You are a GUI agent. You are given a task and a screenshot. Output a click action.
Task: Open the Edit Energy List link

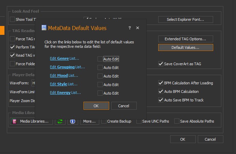tap(65, 93)
